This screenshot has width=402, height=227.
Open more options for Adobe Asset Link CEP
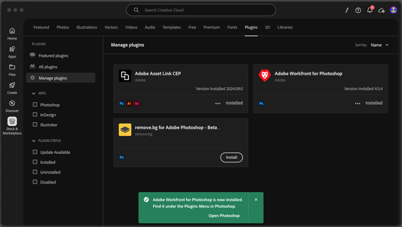tap(218, 103)
